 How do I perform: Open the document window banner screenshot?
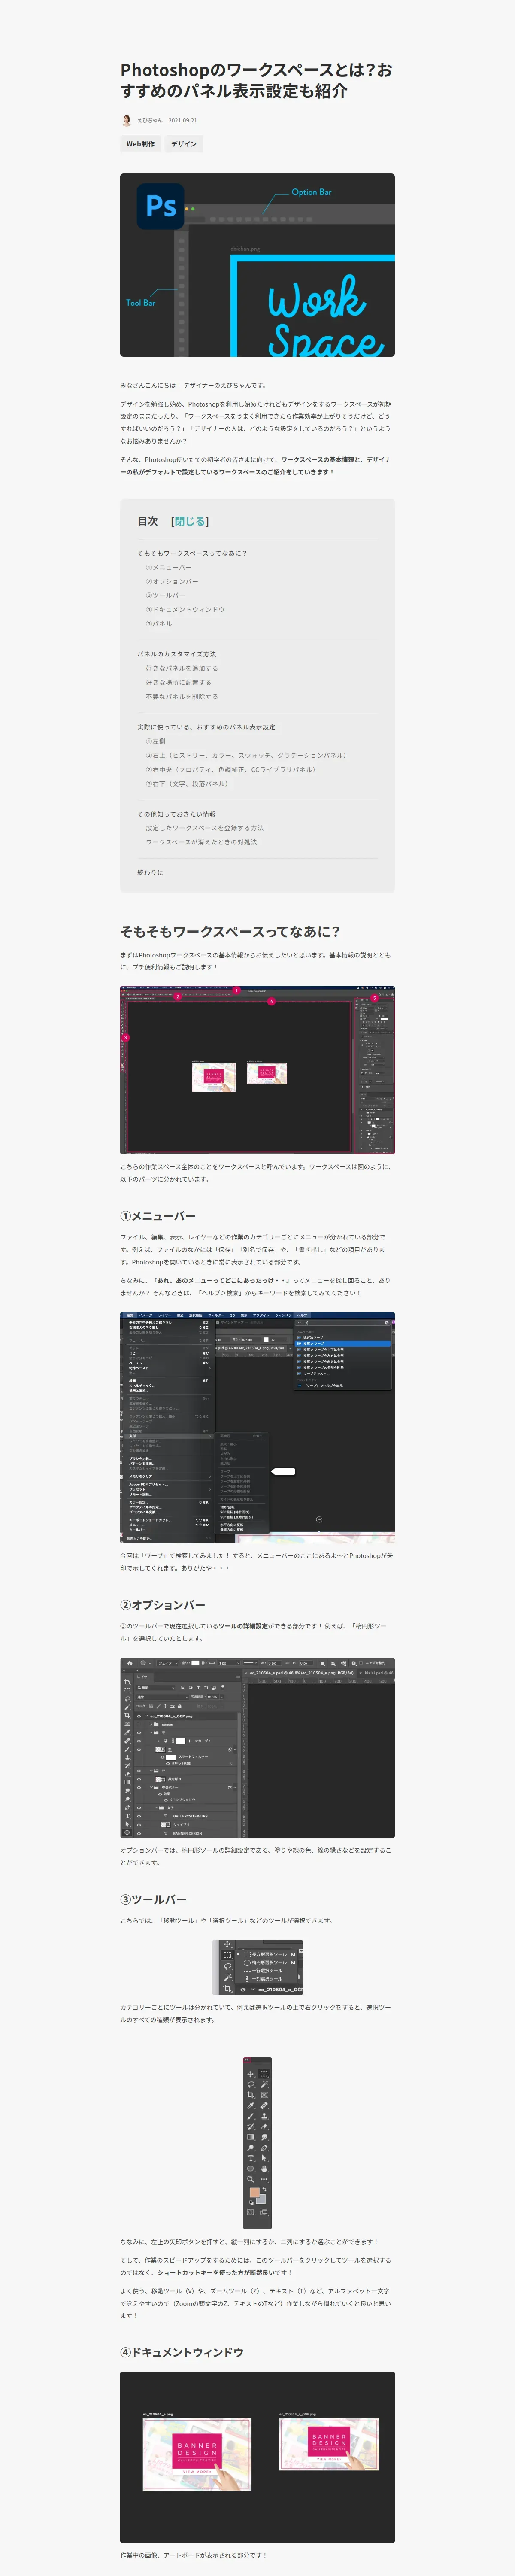click(x=257, y=2457)
